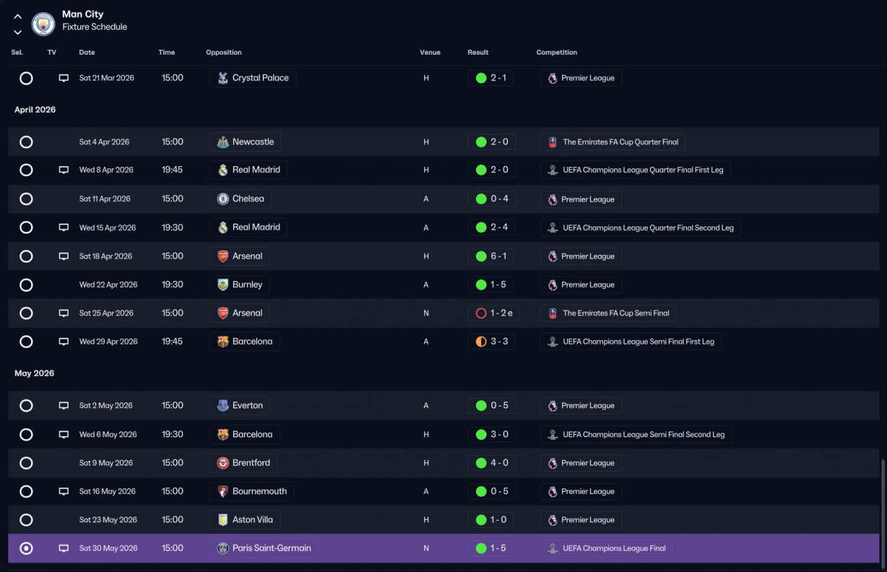Select the radio button for Everton fixture
887x572 pixels.
click(x=26, y=406)
